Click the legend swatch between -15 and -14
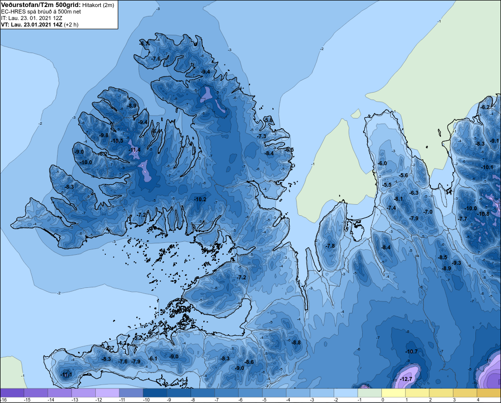This screenshot has width=501, height=403. pyautogui.click(x=36, y=393)
